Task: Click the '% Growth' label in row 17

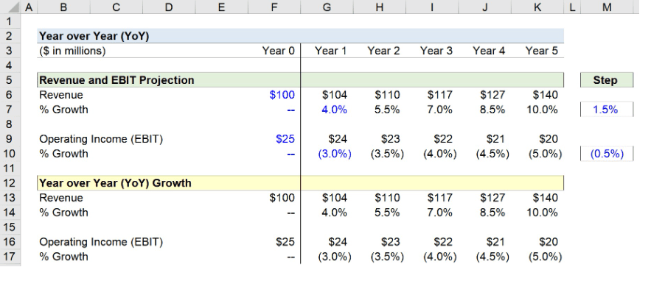Action: pos(63,257)
